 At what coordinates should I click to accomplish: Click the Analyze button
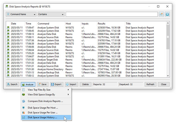coord(28,84)
